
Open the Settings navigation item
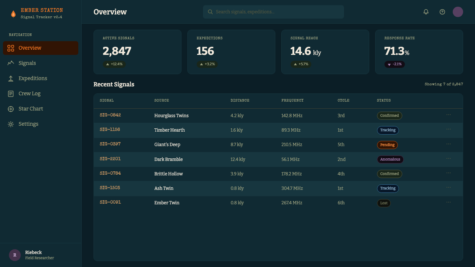coord(41,124)
